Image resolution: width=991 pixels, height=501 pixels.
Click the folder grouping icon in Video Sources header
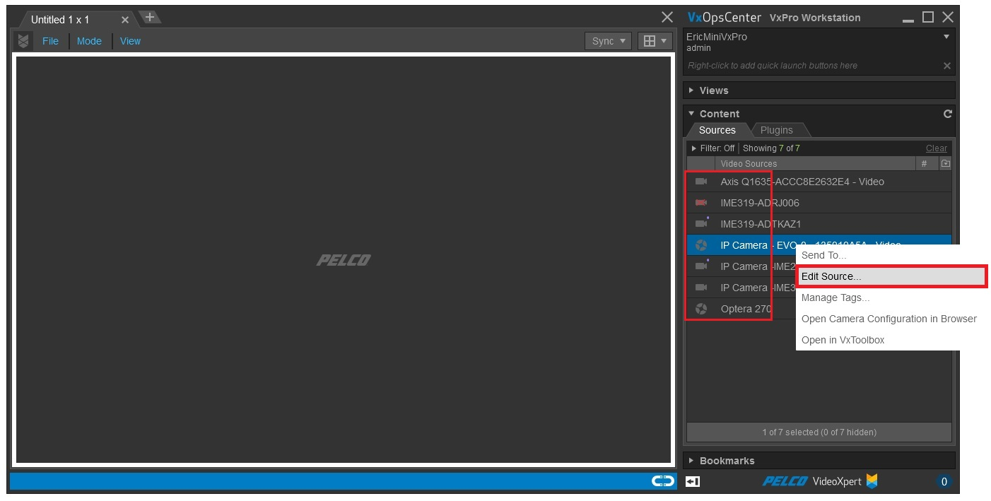(x=945, y=163)
